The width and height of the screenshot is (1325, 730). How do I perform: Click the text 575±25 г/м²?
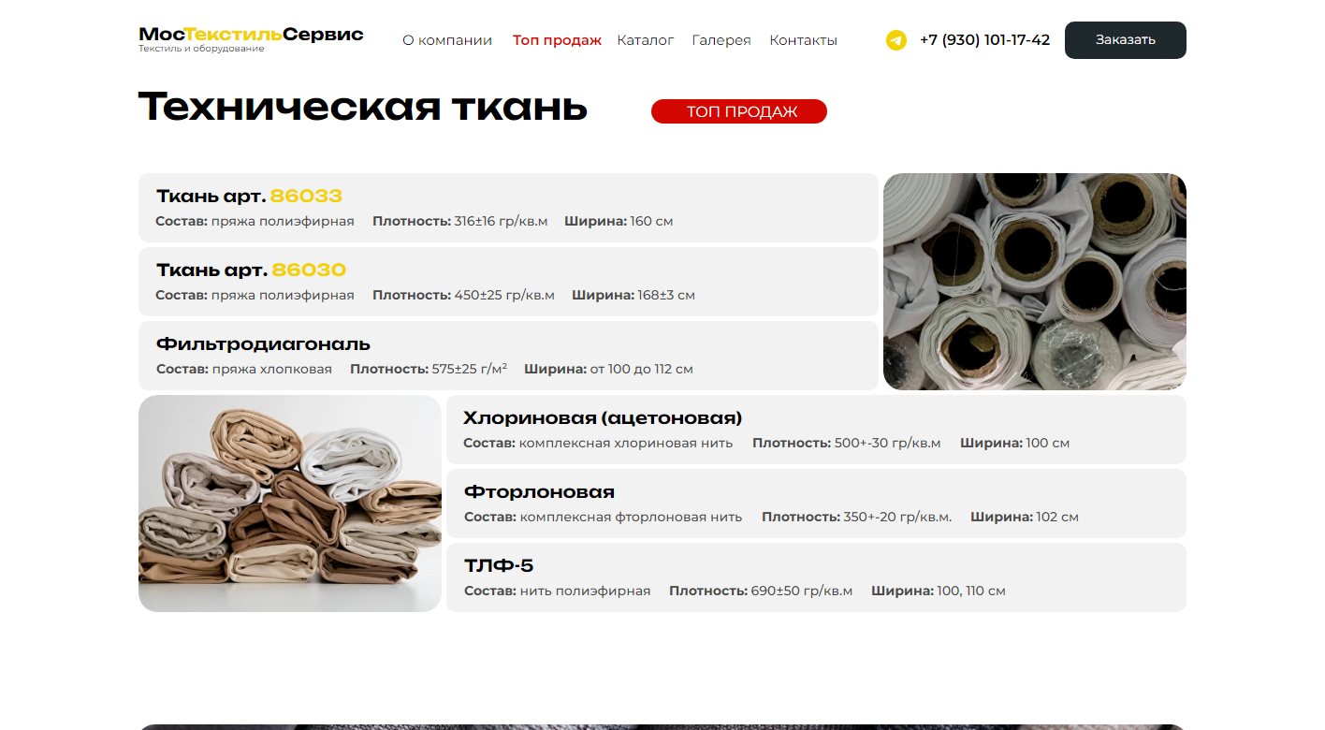pos(470,370)
